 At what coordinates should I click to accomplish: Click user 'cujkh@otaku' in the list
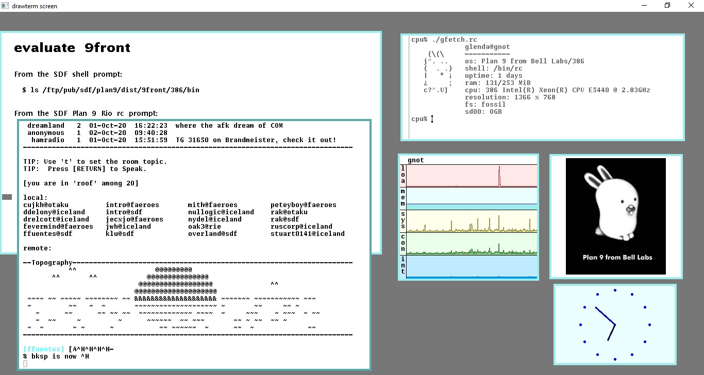pos(46,205)
